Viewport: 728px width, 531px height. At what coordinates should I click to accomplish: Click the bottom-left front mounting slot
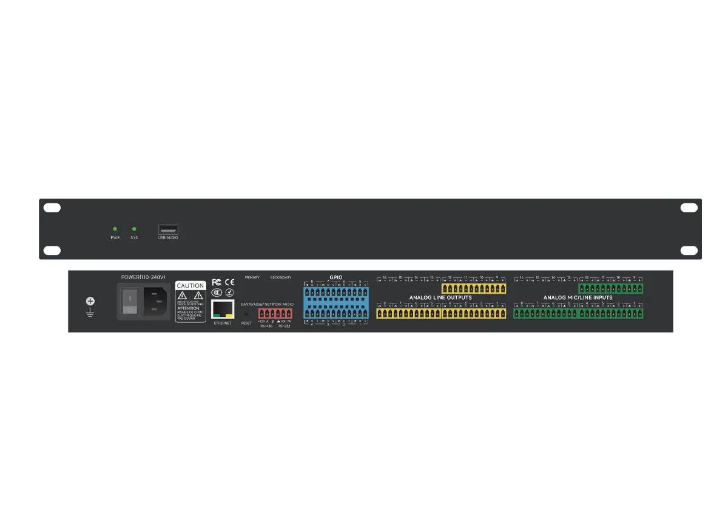point(52,250)
